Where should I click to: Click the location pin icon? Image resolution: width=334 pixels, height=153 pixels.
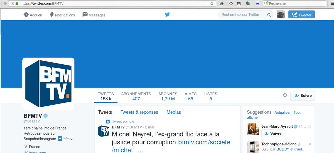[26, 147]
